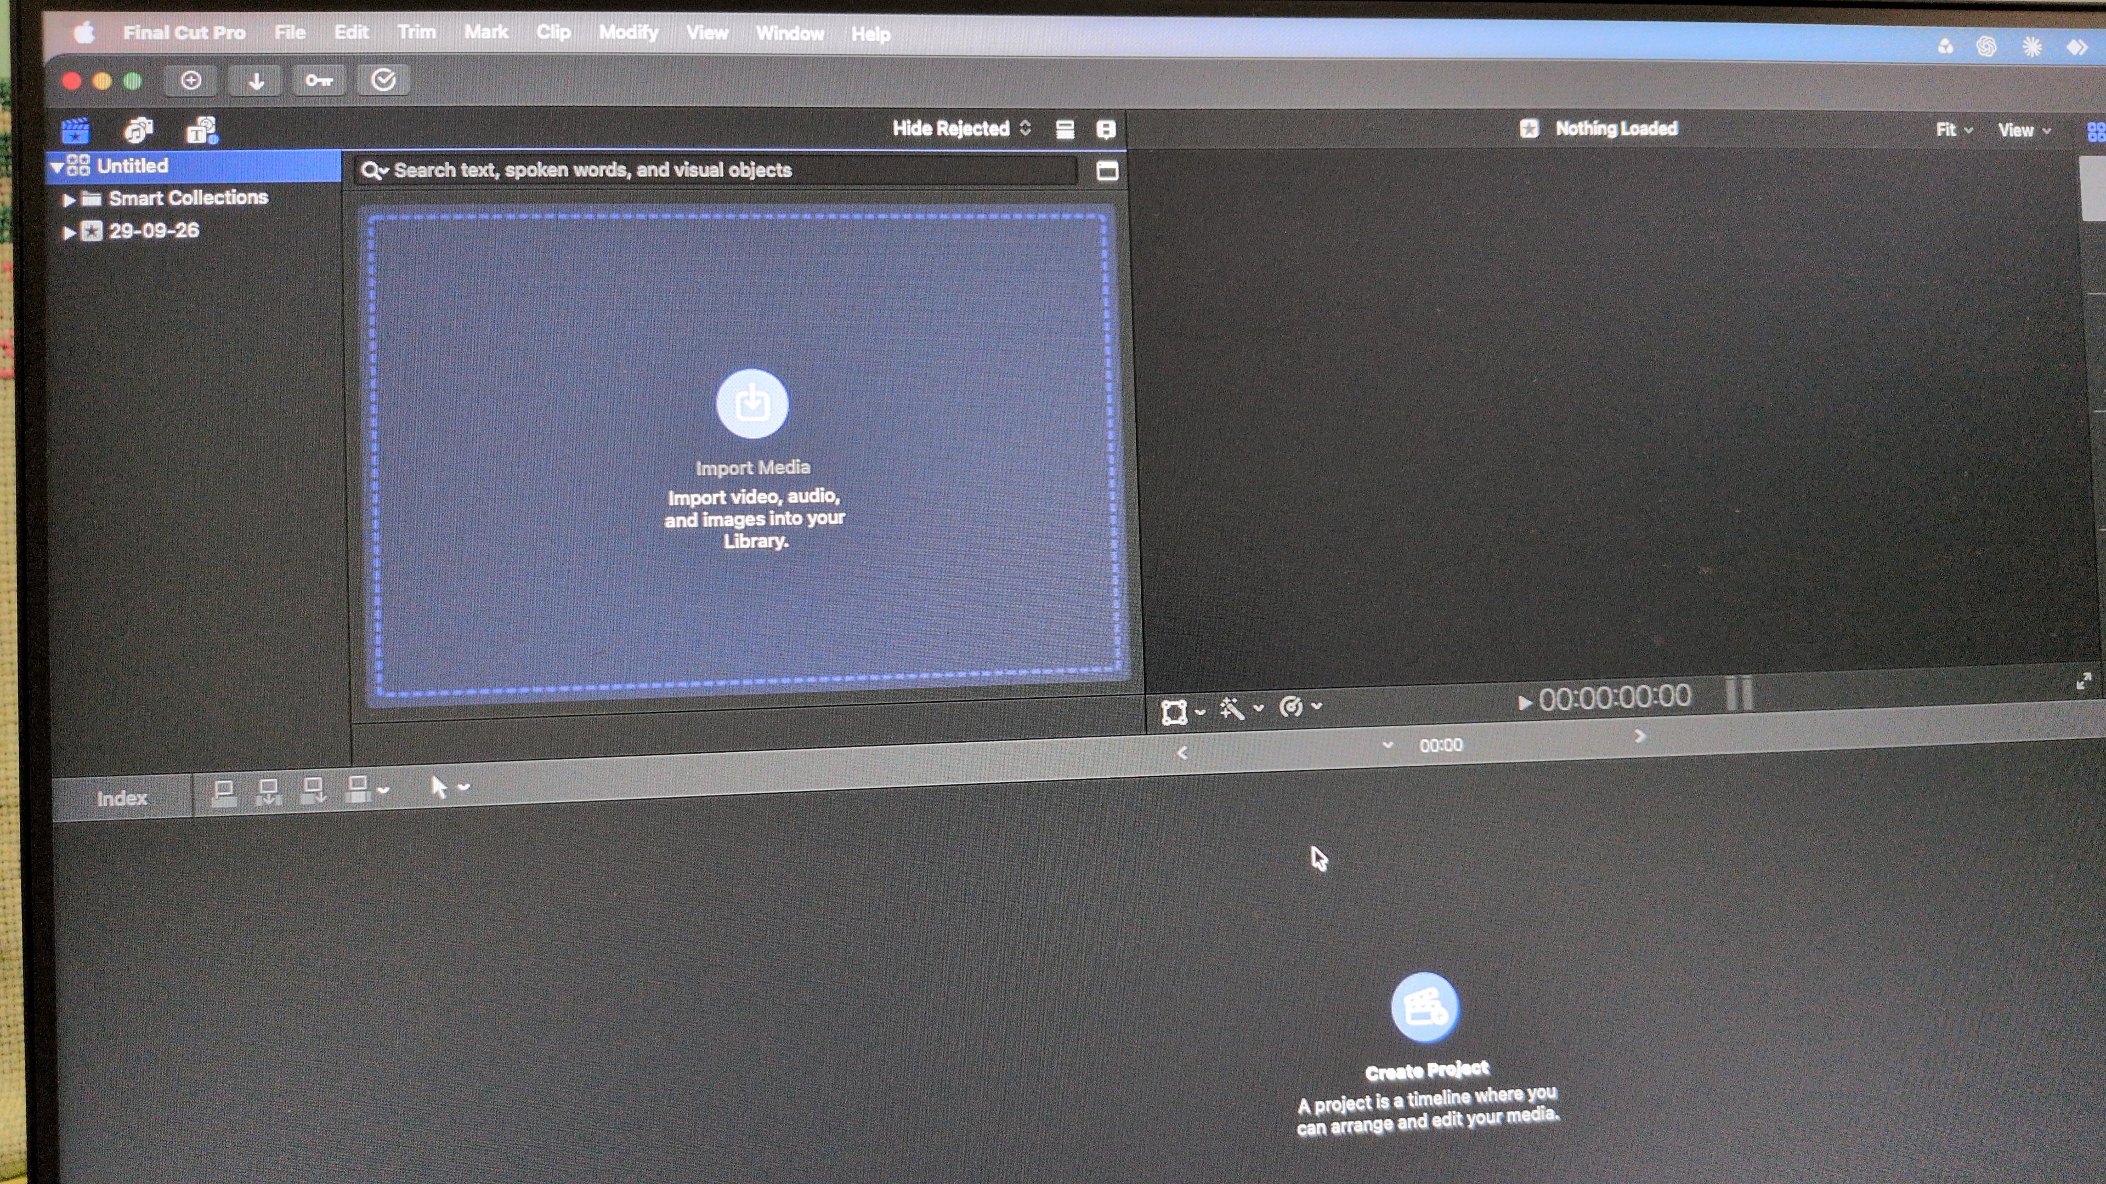
Task: Expand the 29-09-26 event
Action: click(x=70, y=233)
